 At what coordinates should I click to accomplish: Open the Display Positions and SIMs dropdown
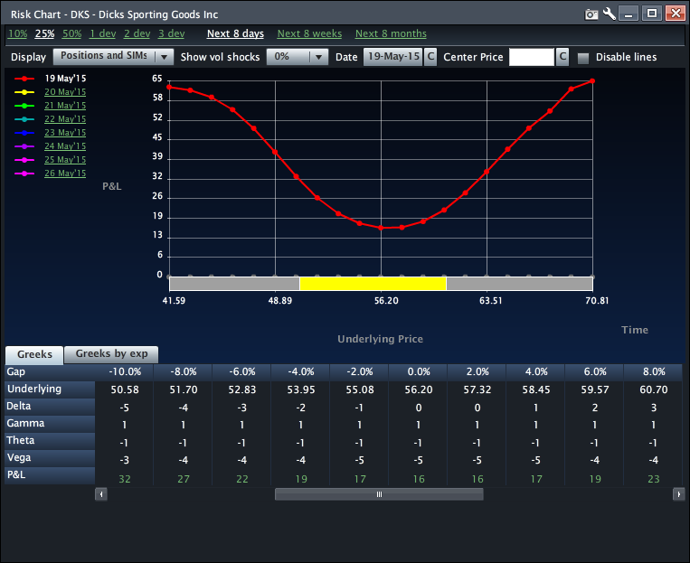[x=113, y=56]
